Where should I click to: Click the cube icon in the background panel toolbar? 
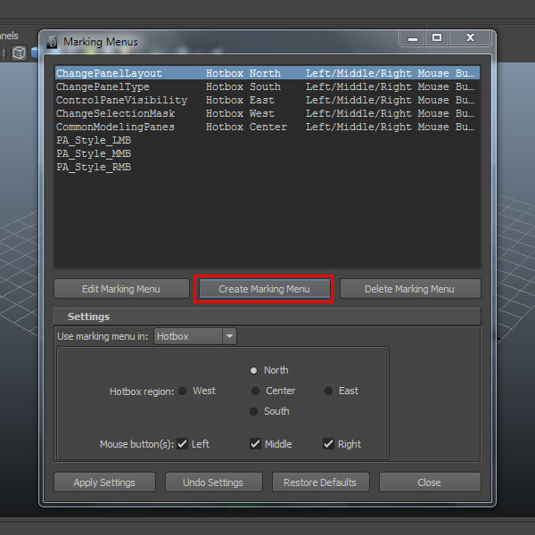coord(19,53)
